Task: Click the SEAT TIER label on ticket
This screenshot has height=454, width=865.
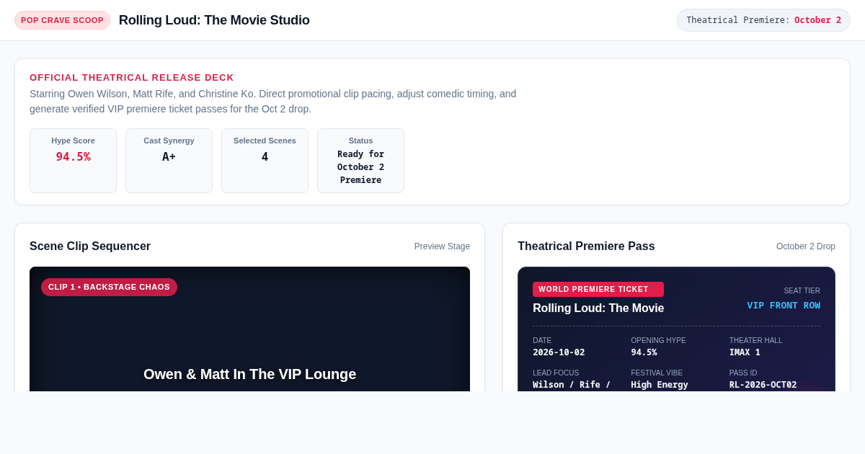Action: (802, 291)
